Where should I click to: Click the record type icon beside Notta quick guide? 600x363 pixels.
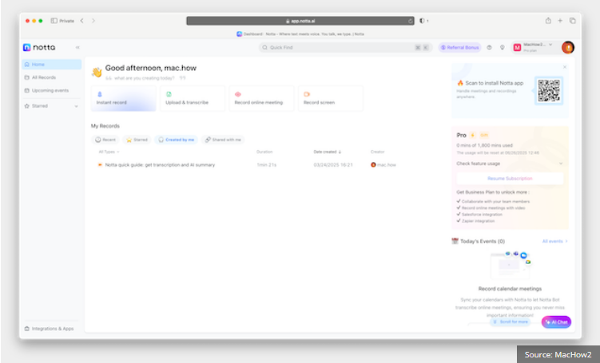100,165
